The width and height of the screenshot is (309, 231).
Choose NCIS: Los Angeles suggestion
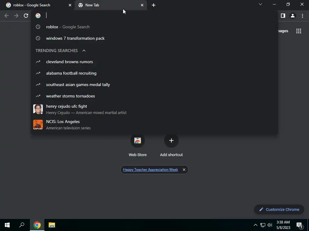click(x=154, y=125)
